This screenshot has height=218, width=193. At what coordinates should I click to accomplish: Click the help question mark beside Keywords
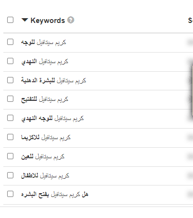pos(71,20)
